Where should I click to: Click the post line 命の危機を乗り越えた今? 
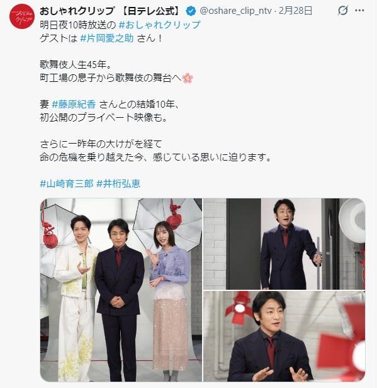[155, 157]
